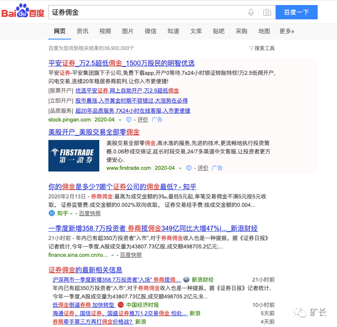Click the 百度一下 search button
This screenshot has height=327, width=337.
point(296,12)
